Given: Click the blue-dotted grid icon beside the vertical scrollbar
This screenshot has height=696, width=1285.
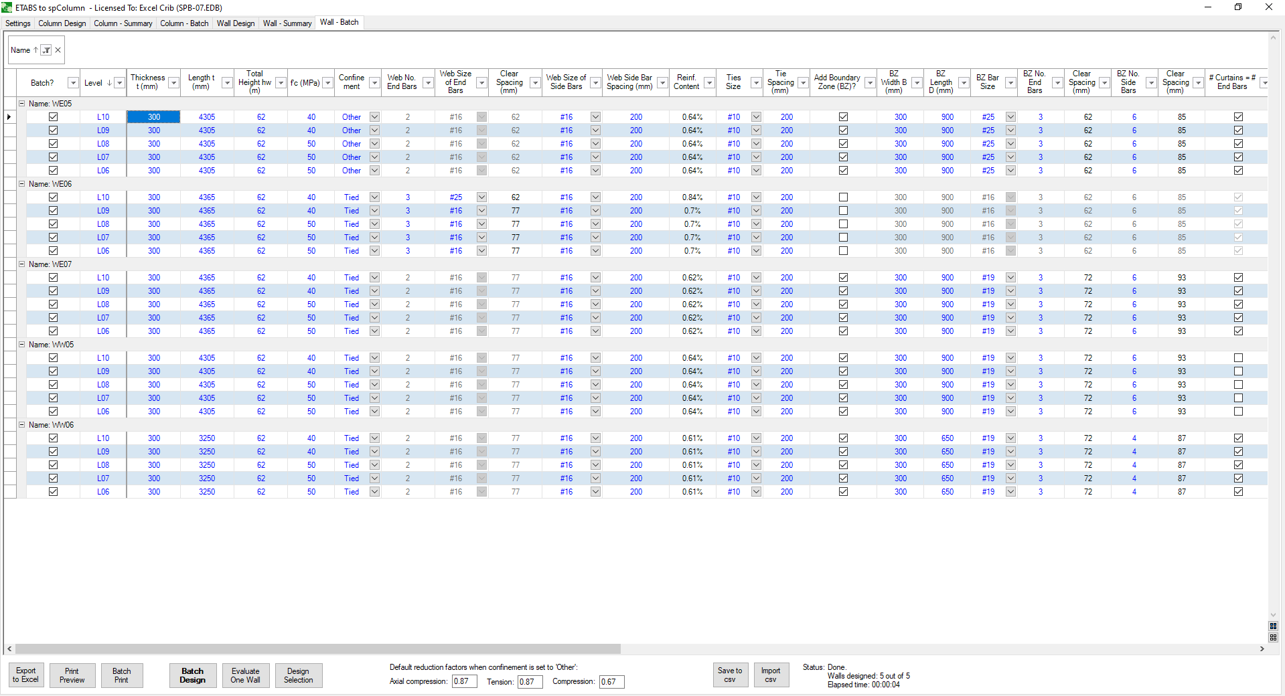Looking at the screenshot, I should (x=1273, y=626).
